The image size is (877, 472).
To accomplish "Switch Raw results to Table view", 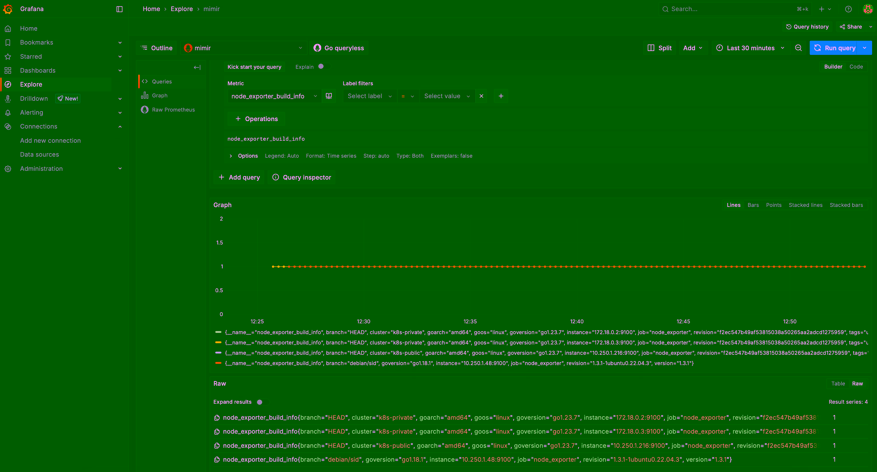I will (838, 384).
